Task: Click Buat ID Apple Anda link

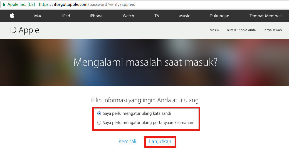Action: point(241,30)
